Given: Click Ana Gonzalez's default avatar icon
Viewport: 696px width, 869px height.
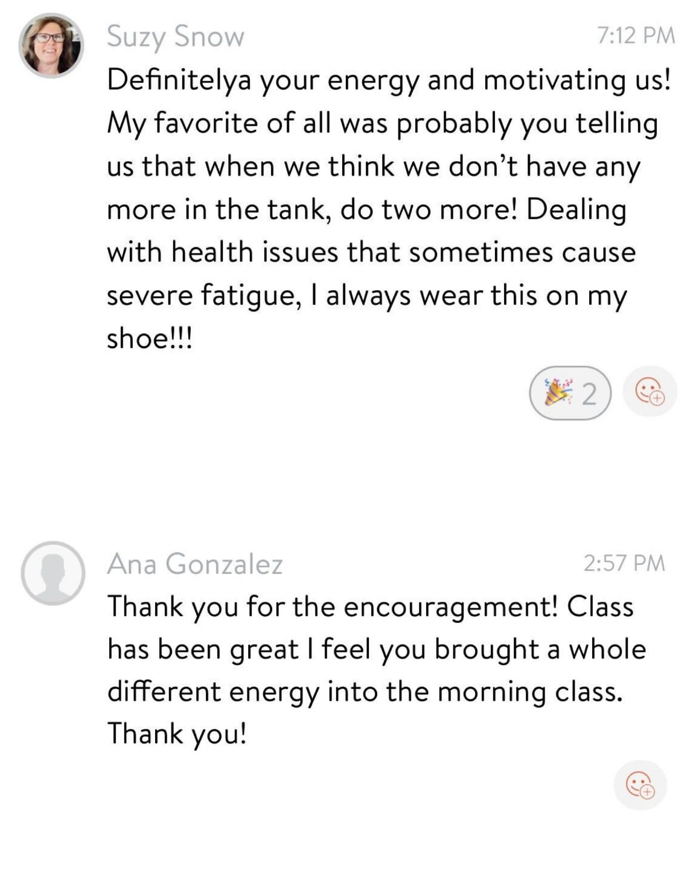Looking at the screenshot, I should click(53, 573).
